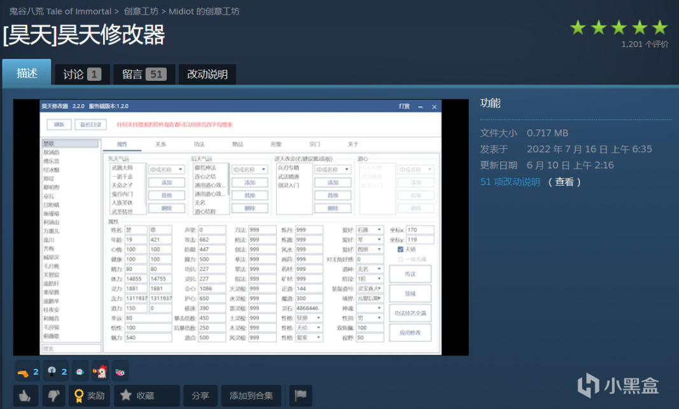This screenshot has height=409, width=679.
Task: Open the 性格 dropdown showing 狂邪
Action: click(x=309, y=317)
